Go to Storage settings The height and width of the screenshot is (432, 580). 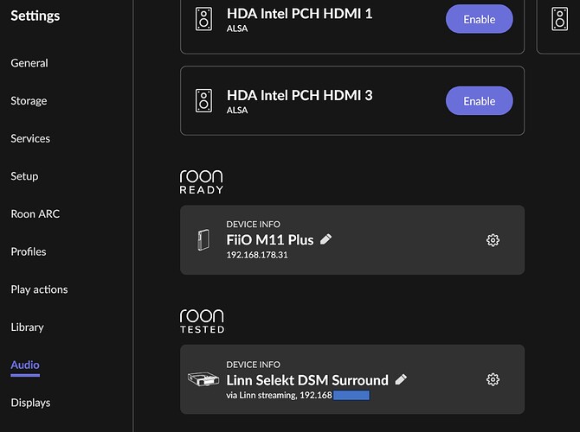pyautogui.click(x=29, y=101)
